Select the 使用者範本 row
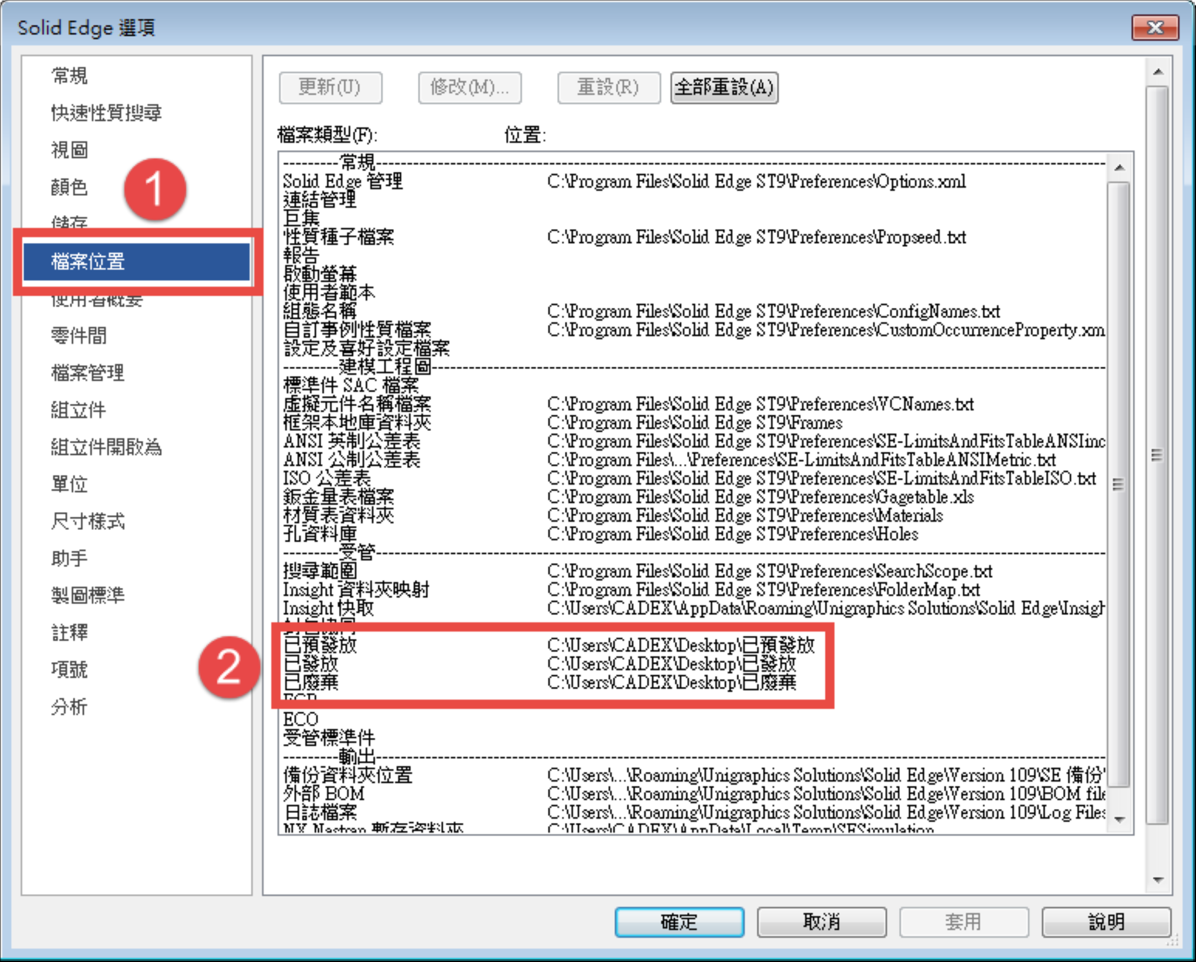The width and height of the screenshot is (1196, 962). pyautogui.click(x=694, y=293)
